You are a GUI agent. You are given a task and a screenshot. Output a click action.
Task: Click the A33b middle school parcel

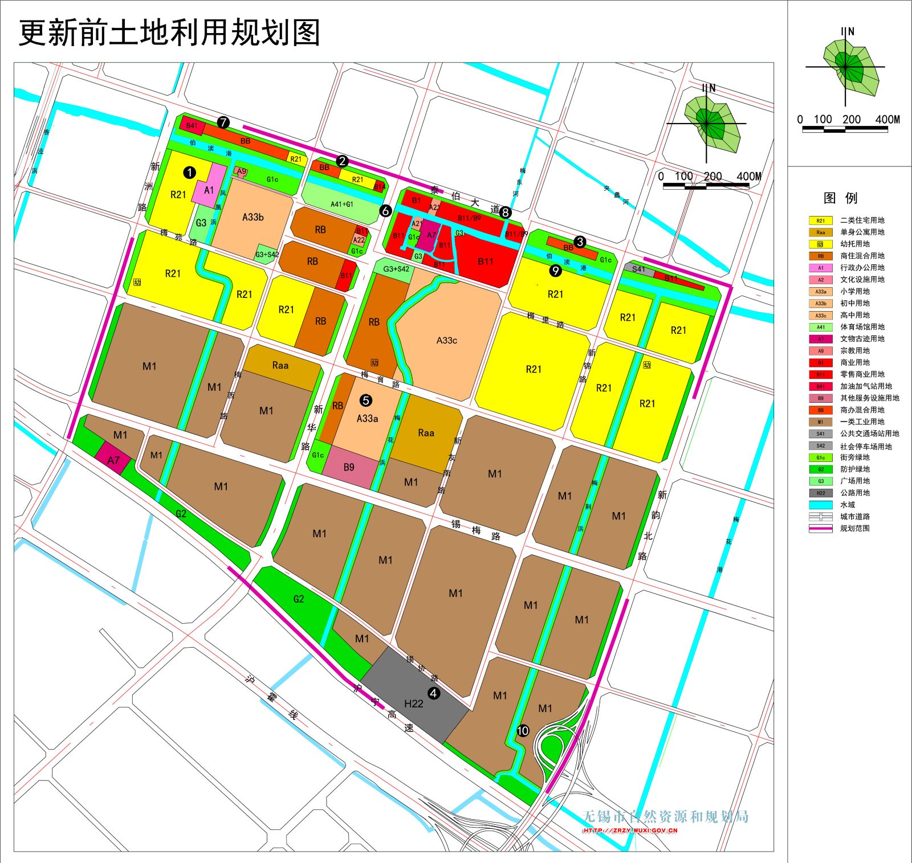[253, 217]
